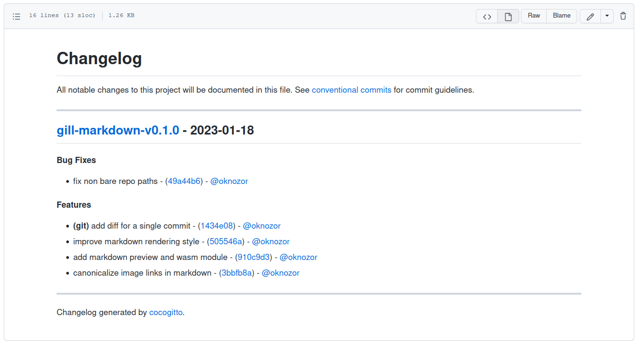Open the Blame view
Image resolution: width=638 pixels, height=346 pixels.
pos(561,16)
